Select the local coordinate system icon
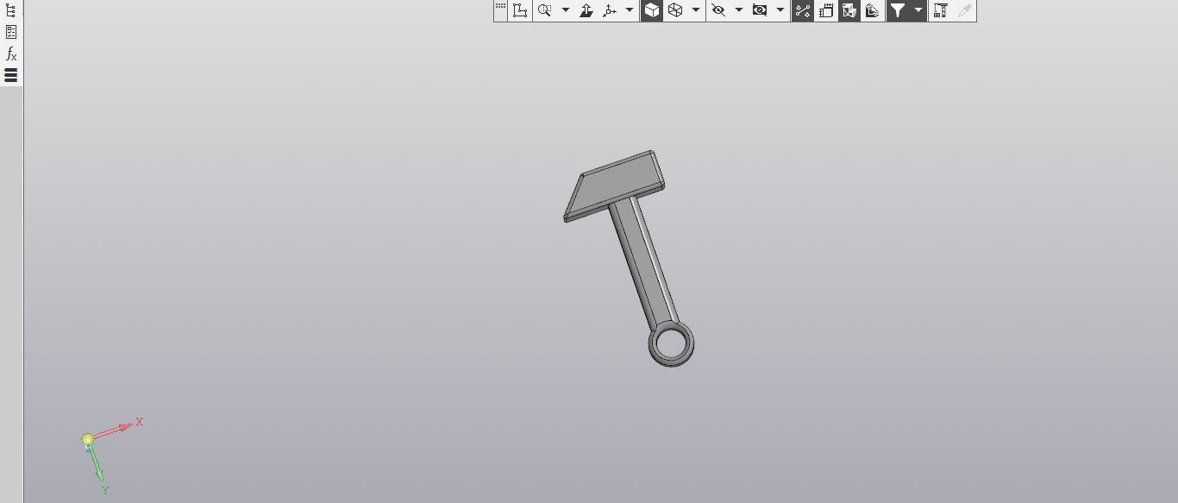The width and height of the screenshot is (1178, 503). click(x=520, y=10)
